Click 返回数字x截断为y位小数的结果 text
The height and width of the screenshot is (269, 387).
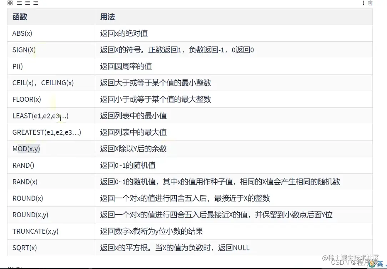click(151, 232)
